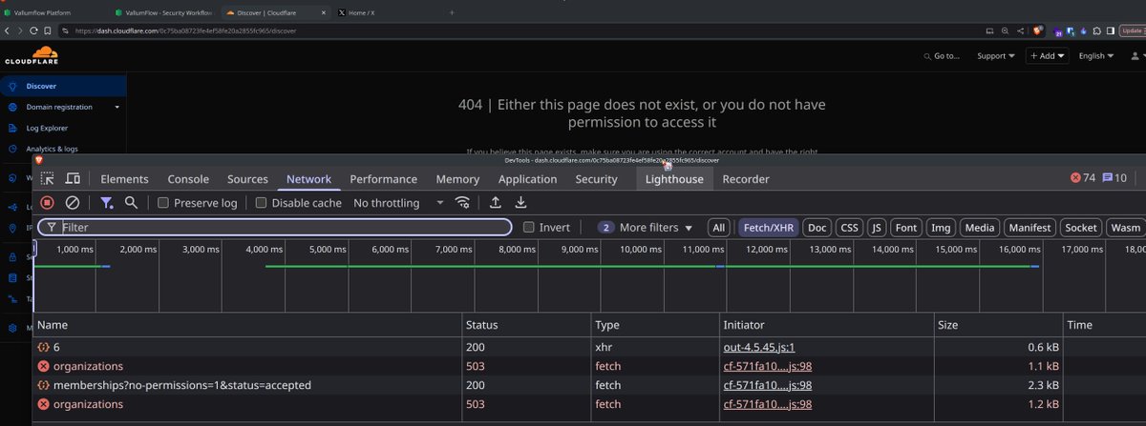
Task: Open the 74 errors indicator
Action: pyautogui.click(x=1083, y=178)
